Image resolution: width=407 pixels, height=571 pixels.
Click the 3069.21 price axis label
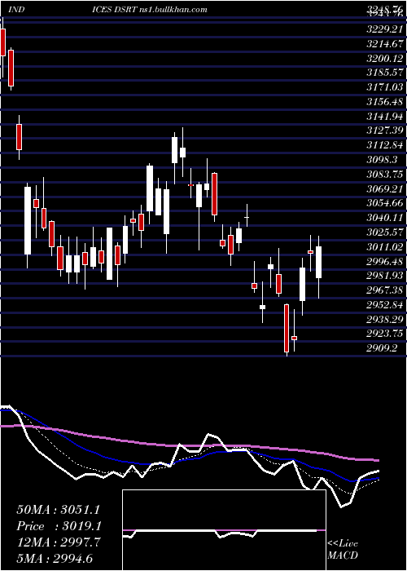tap(385, 189)
